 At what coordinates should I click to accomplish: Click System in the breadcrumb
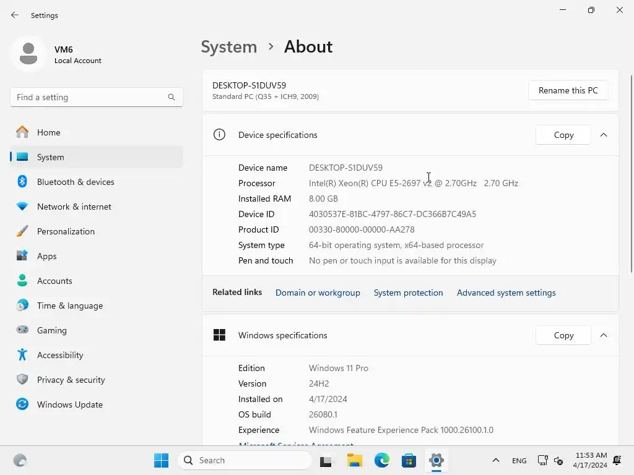click(229, 47)
